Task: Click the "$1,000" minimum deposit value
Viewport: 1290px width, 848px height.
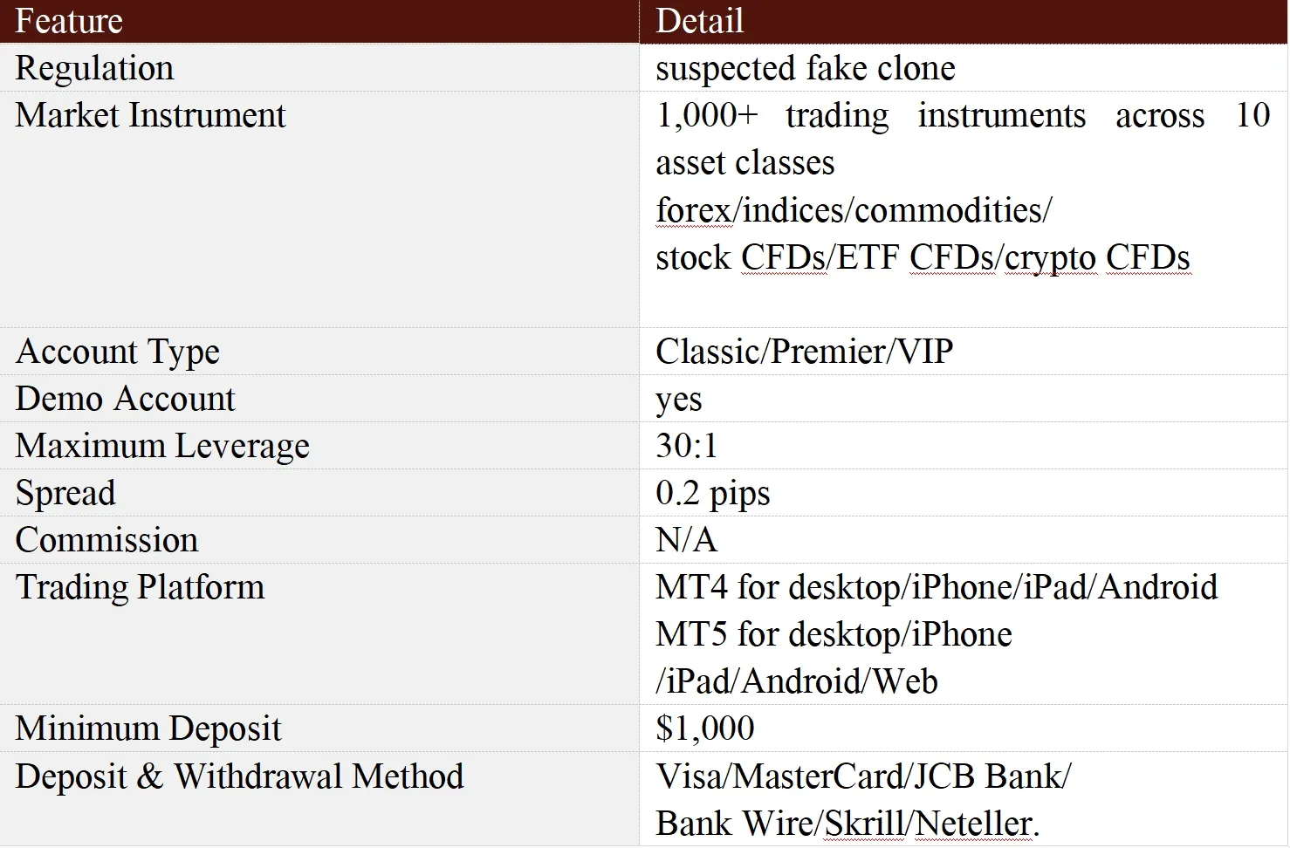Action: tap(704, 728)
